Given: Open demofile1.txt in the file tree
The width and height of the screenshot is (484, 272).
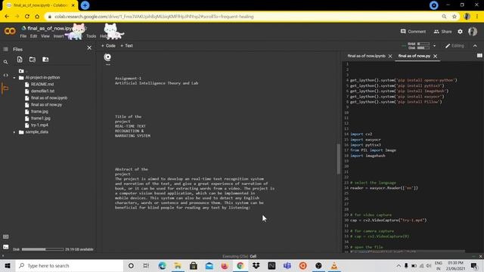Looking at the screenshot, I should pyautogui.click(x=42, y=91).
